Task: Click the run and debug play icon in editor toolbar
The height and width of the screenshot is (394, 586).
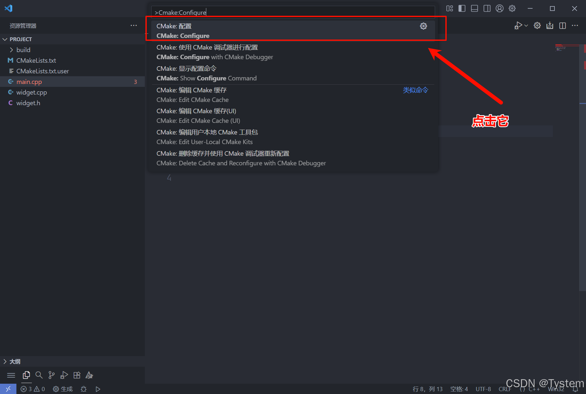Action: (x=518, y=25)
